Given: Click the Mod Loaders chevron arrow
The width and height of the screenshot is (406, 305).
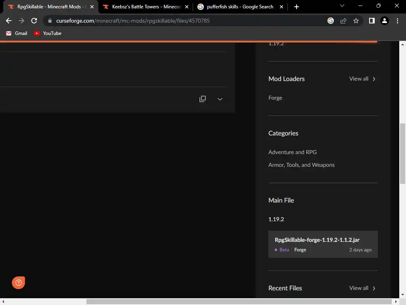Looking at the screenshot, I should coord(374,79).
